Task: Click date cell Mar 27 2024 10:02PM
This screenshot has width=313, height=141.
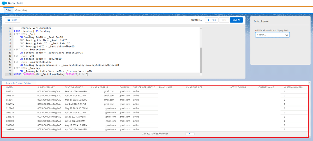Action: [76, 100]
